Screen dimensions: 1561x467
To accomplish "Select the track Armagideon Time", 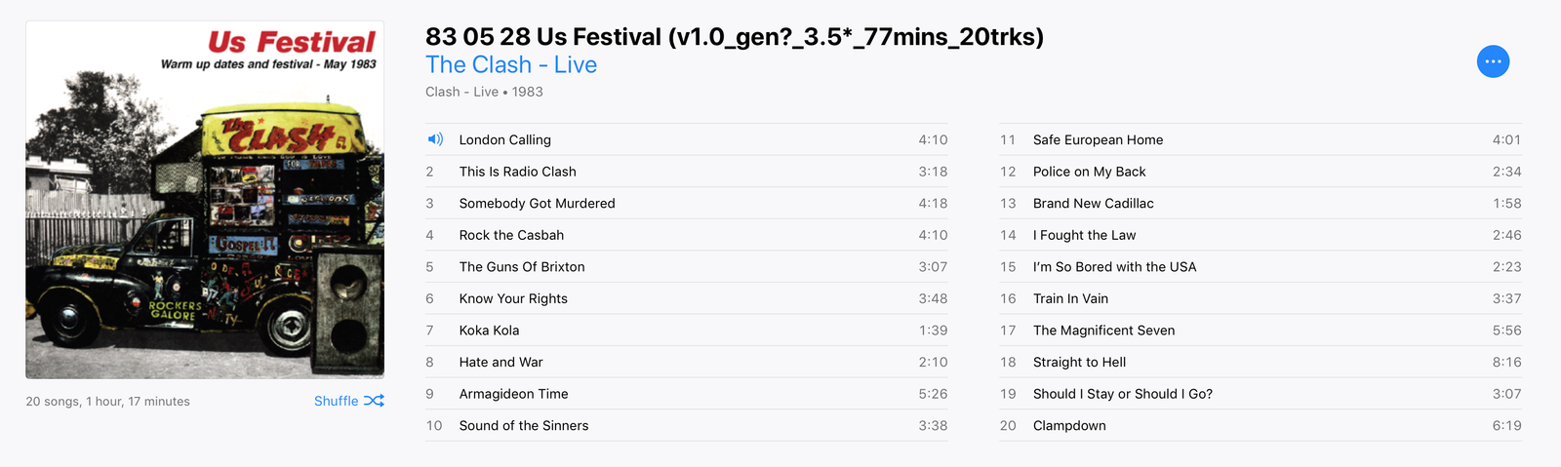I will [513, 394].
